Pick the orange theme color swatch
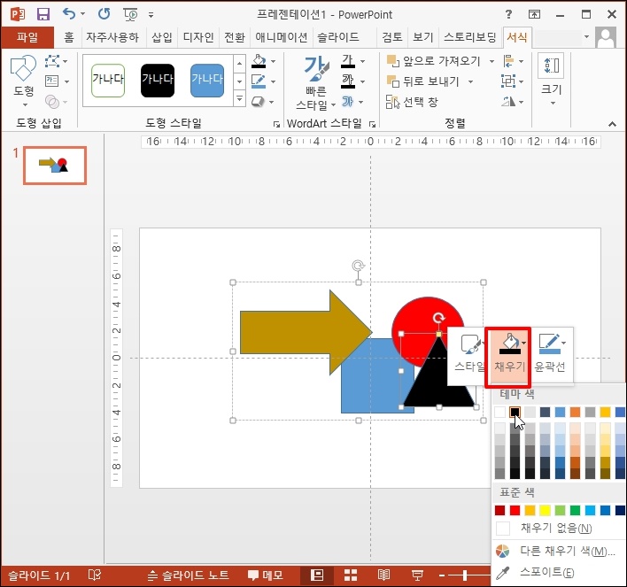This screenshot has width=627, height=587. (x=575, y=412)
